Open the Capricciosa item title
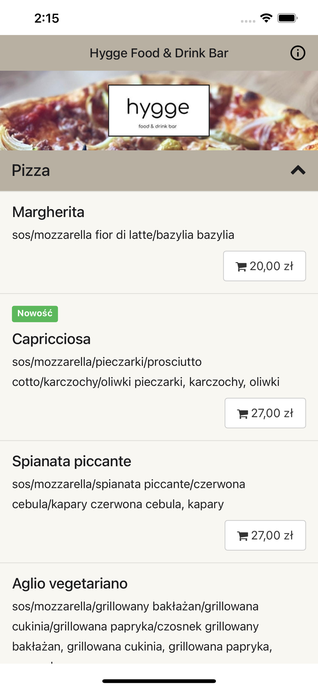Screen dimensions: 318x689 [51, 339]
